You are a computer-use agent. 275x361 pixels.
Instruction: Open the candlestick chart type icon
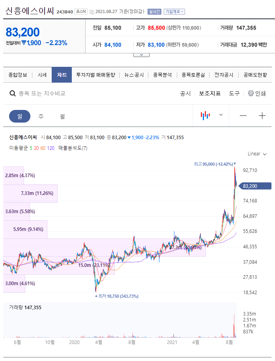[206, 115]
